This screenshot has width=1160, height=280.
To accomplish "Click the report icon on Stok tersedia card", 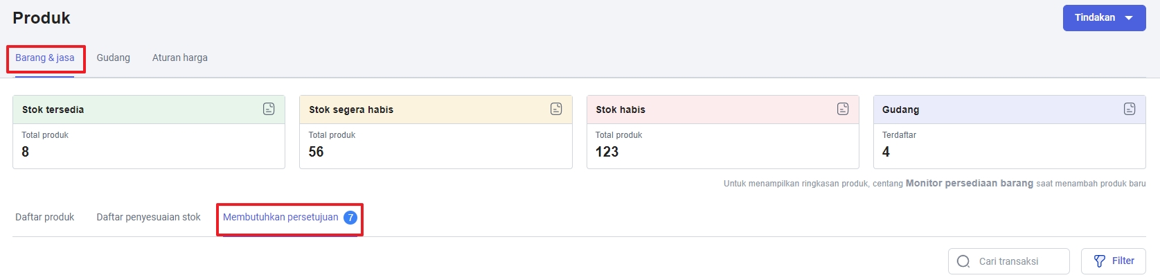I will coord(269,109).
